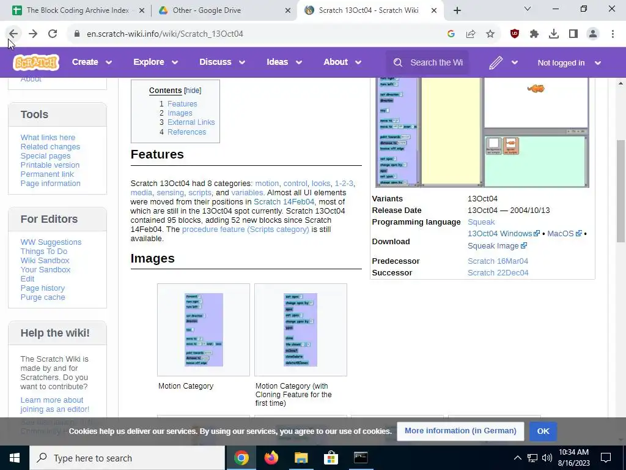Click the Scratch logo
This screenshot has width=626, height=470.
coord(36,62)
